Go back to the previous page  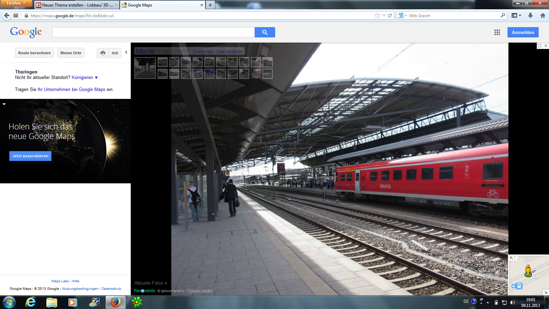pyautogui.click(x=7, y=15)
